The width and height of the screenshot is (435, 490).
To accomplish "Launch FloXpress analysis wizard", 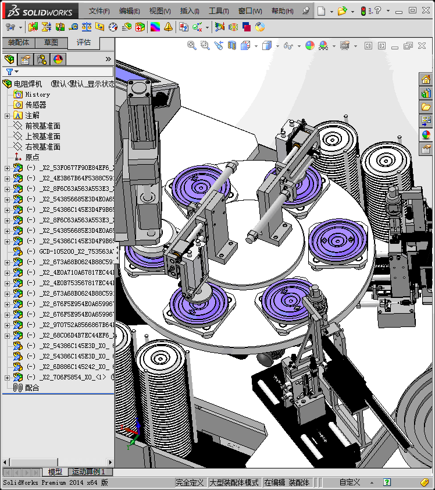I will tap(233, 27).
